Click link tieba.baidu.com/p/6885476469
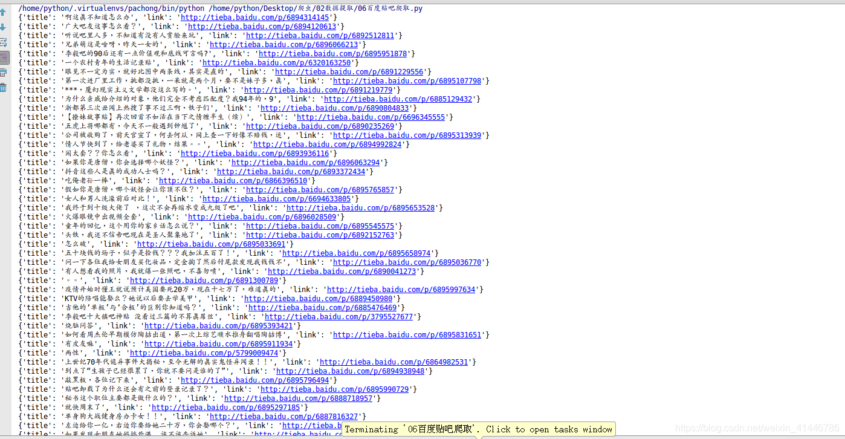Viewport: 845px width, 439px height. point(323,308)
